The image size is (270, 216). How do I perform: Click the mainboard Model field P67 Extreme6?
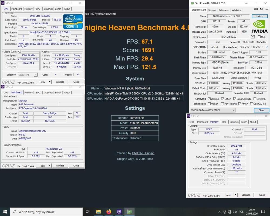click(38, 104)
